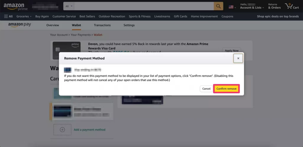Image resolution: width=303 pixels, height=147 pixels.
Task: Select Gift Cards in navigation bar
Action: [180, 16]
